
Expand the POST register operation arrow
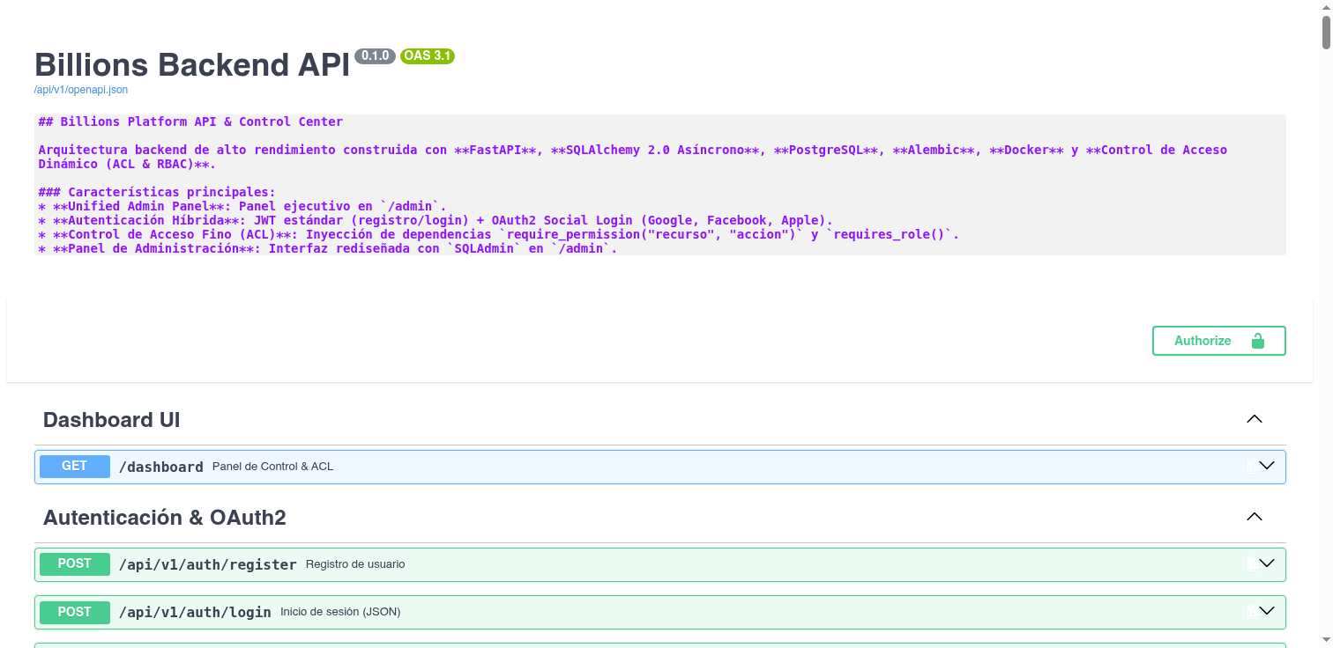(x=1268, y=564)
